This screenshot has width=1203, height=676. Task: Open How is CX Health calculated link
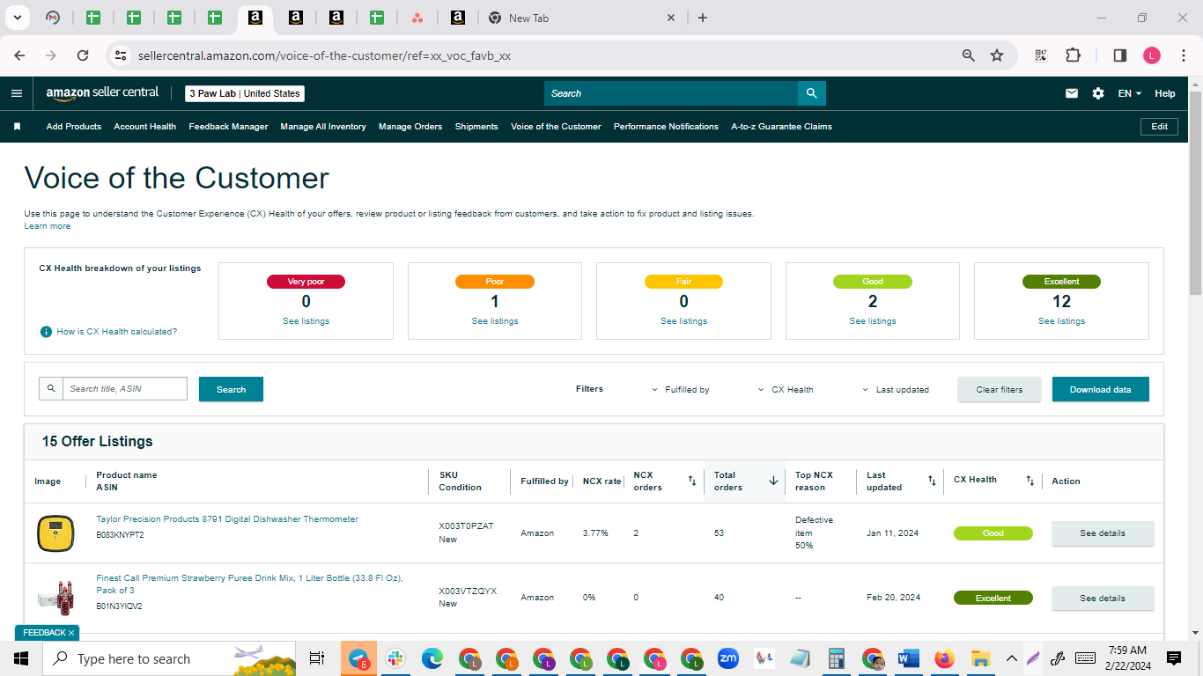click(x=117, y=332)
